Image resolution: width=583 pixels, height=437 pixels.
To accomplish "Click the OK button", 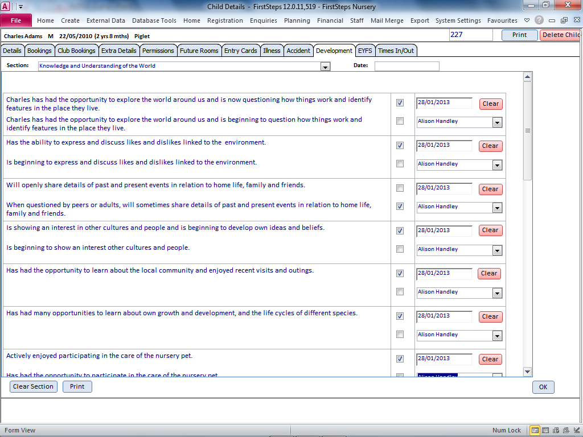I will coord(543,387).
